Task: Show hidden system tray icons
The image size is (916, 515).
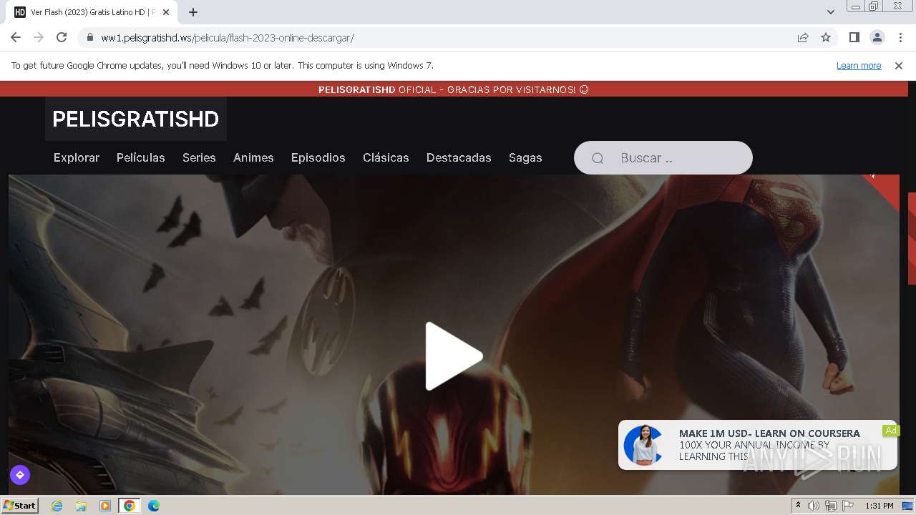Action: pos(799,506)
